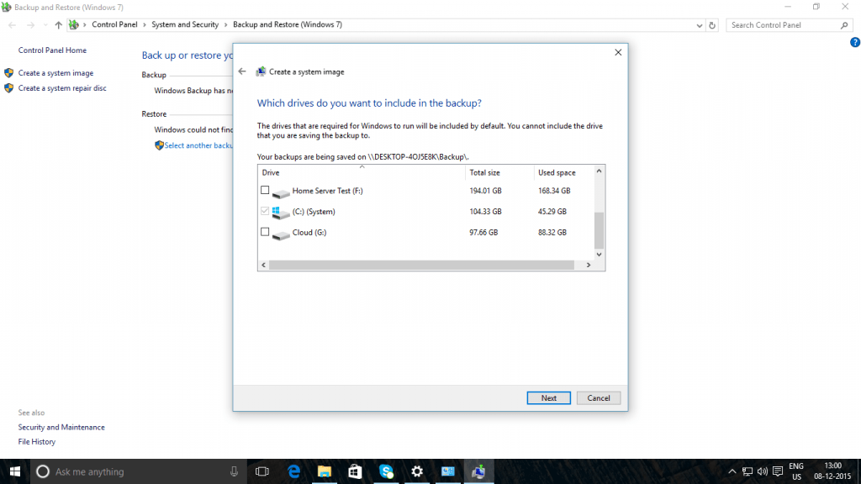Click Control Panel in the breadcrumb
This screenshot has width=861, height=484.
click(114, 24)
